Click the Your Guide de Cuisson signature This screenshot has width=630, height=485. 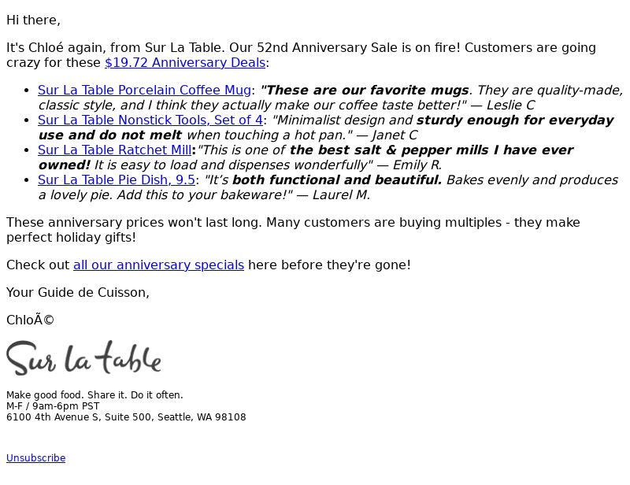tap(78, 293)
